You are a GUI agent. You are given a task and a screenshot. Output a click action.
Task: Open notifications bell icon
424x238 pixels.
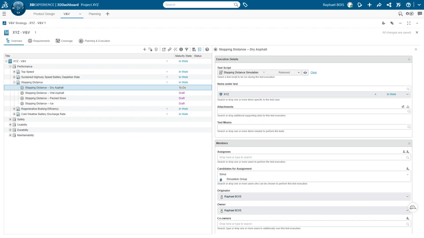(x=360, y=4)
